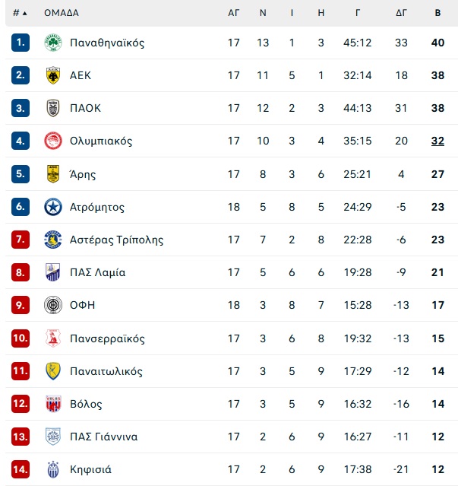The image size is (458, 486).
Task: Select the Ολυμπιακός red logo
Action: pos(53,141)
